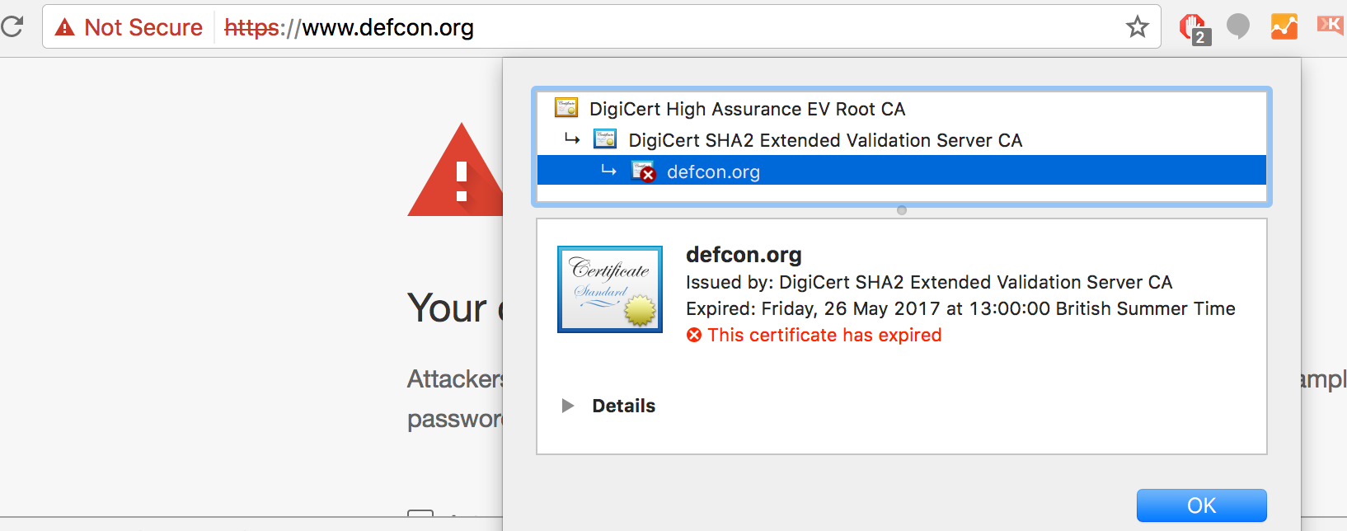Viewport: 1347px width, 531px height.
Task: Click the bookmark star in the address bar
Action: [x=1138, y=27]
